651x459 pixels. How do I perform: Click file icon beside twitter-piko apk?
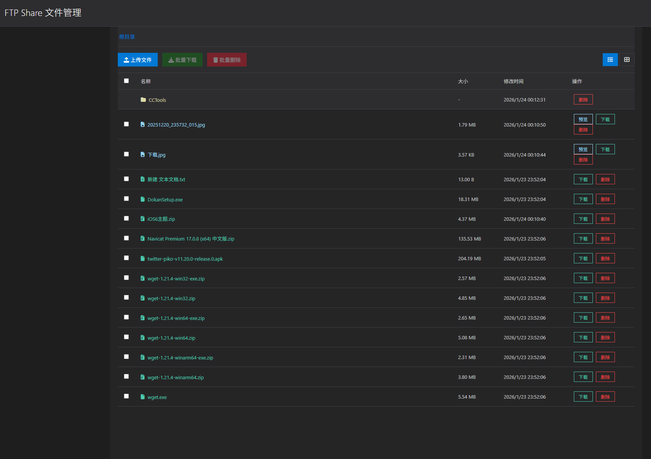(x=143, y=259)
